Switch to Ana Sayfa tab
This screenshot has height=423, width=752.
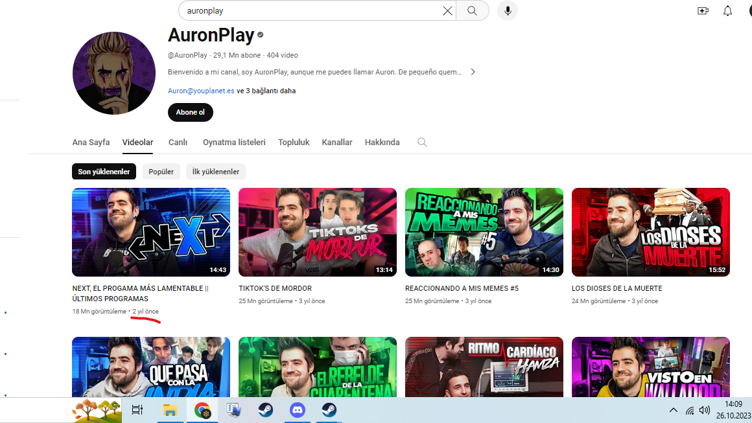pos(91,143)
